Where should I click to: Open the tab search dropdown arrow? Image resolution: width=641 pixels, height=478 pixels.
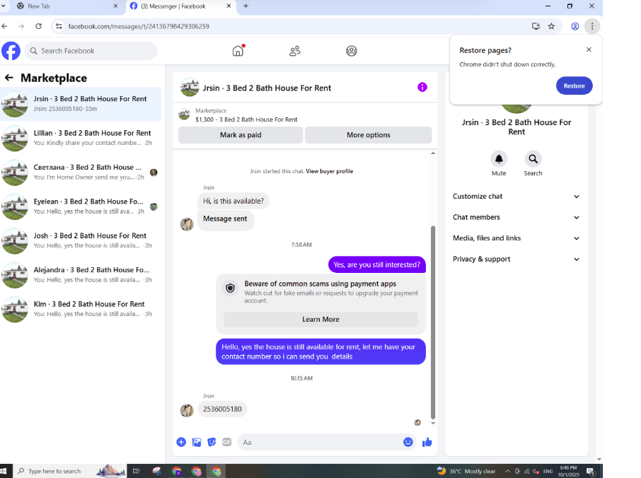pyautogui.click(x=4, y=6)
